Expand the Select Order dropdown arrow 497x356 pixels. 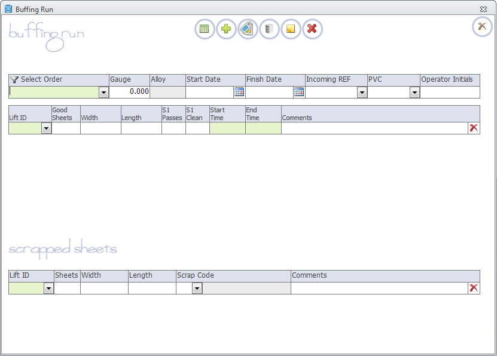tap(103, 93)
